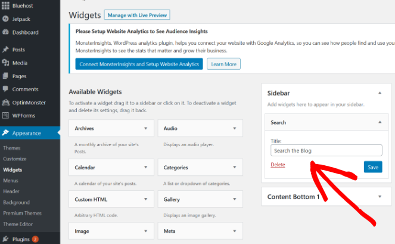Collapse the Search widget settings
The width and height of the screenshot is (395, 244).
coord(380,122)
